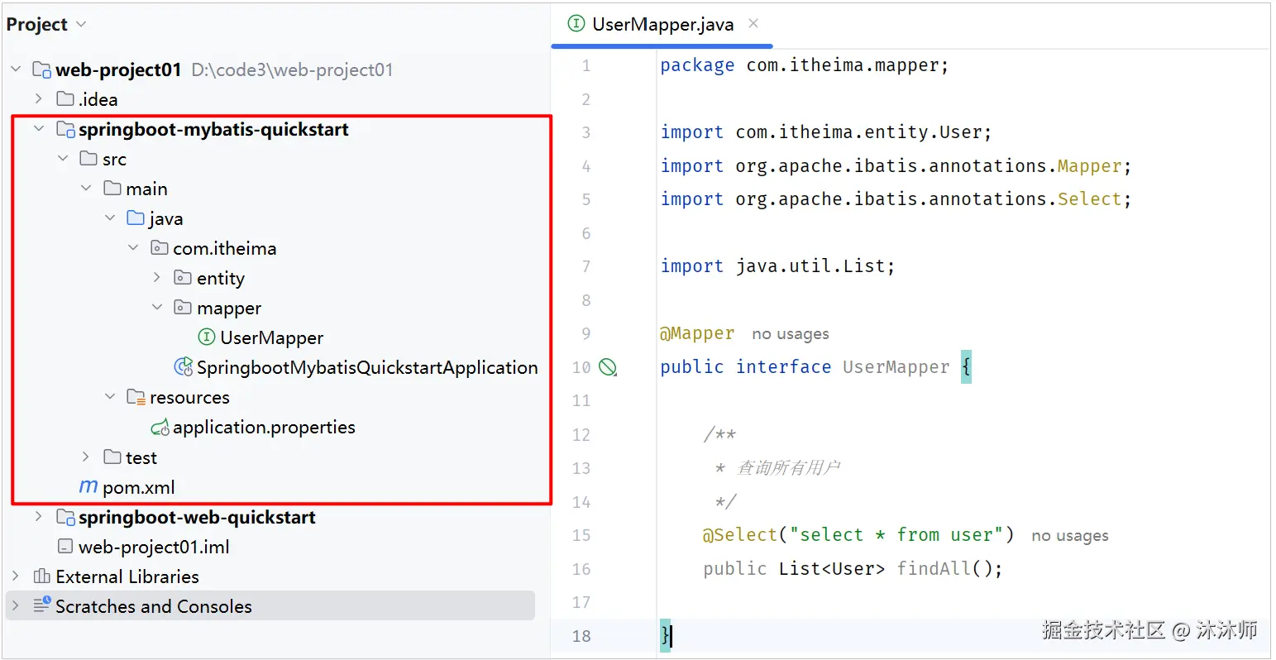Open the Project view dropdown
1276x660 pixels.
point(81,25)
